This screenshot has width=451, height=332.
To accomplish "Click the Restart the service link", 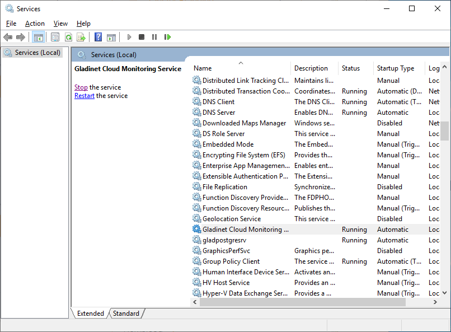I will (84, 96).
